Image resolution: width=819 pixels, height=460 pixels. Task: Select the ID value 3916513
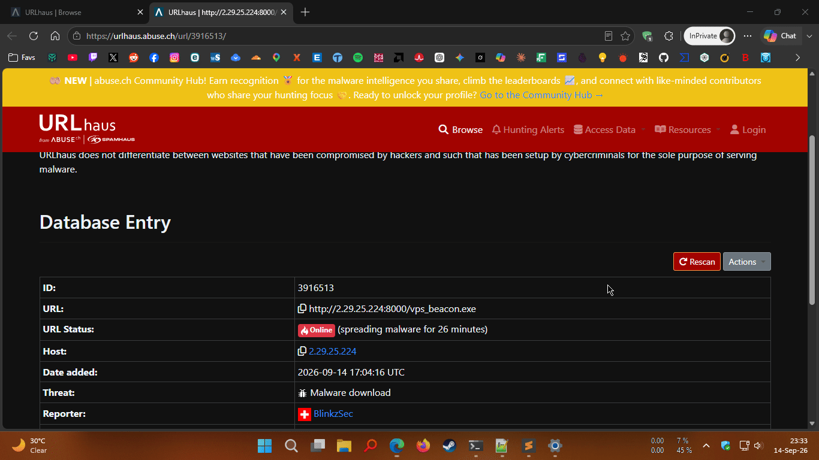[x=316, y=288]
